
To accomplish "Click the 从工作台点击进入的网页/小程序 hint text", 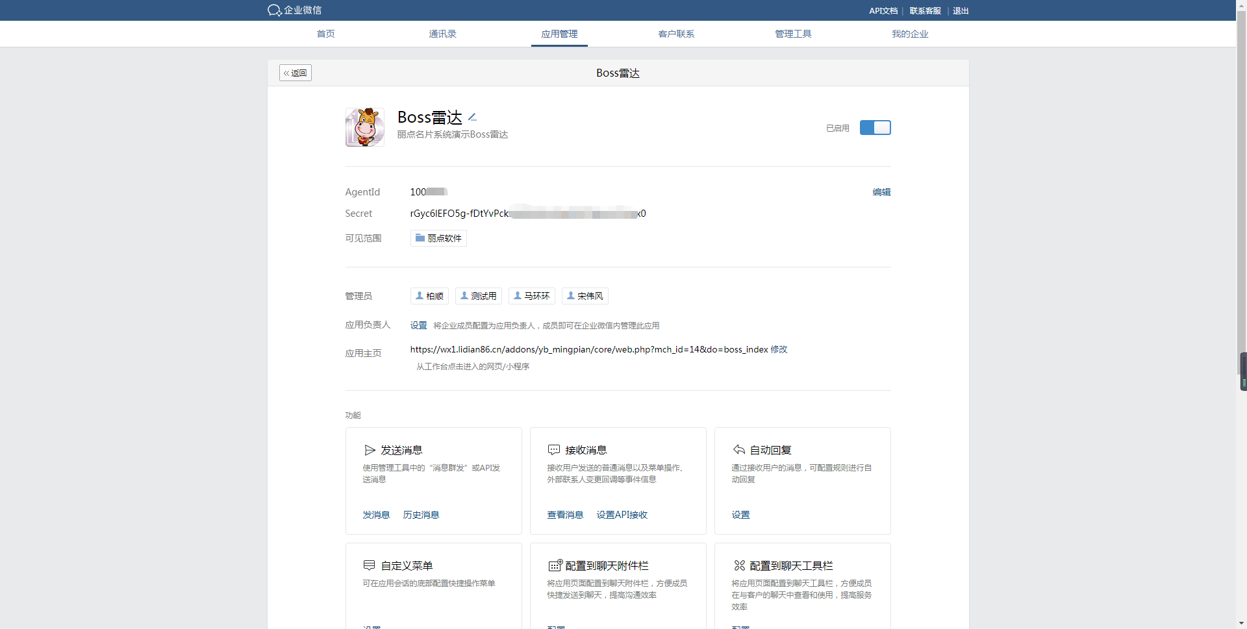I will pos(473,367).
